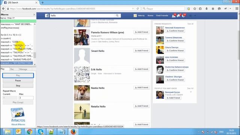Click the page vertical scrollbar thumb

(x=239, y=45)
